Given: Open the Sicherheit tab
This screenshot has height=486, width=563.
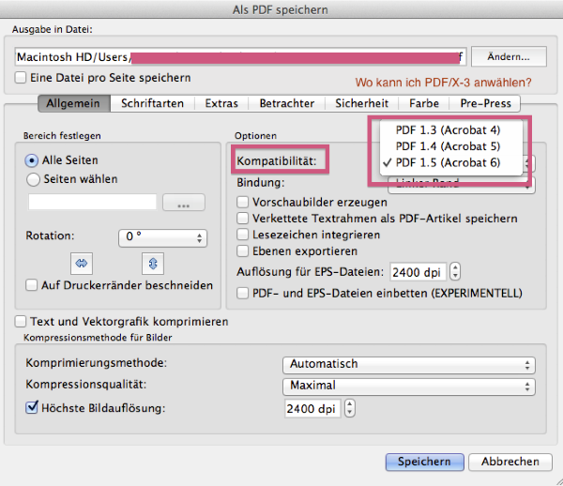Looking at the screenshot, I should pos(361,103).
